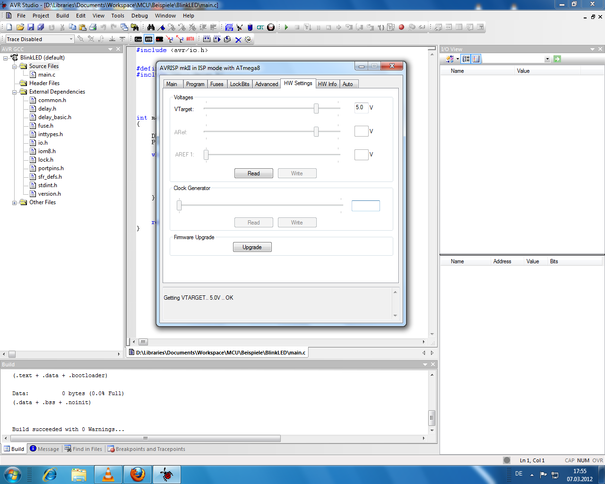Select main.c in the project tree
The width and height of the screenshot is (605, 484).
[46, 75]
